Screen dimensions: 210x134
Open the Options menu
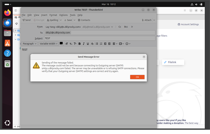click(63, 15)
